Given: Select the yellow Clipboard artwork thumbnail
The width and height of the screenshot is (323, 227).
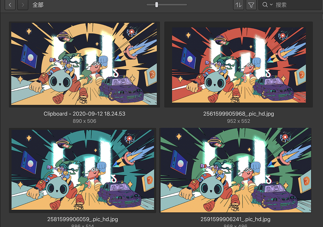Looking at the screenshot, I should tap(84, 65).
